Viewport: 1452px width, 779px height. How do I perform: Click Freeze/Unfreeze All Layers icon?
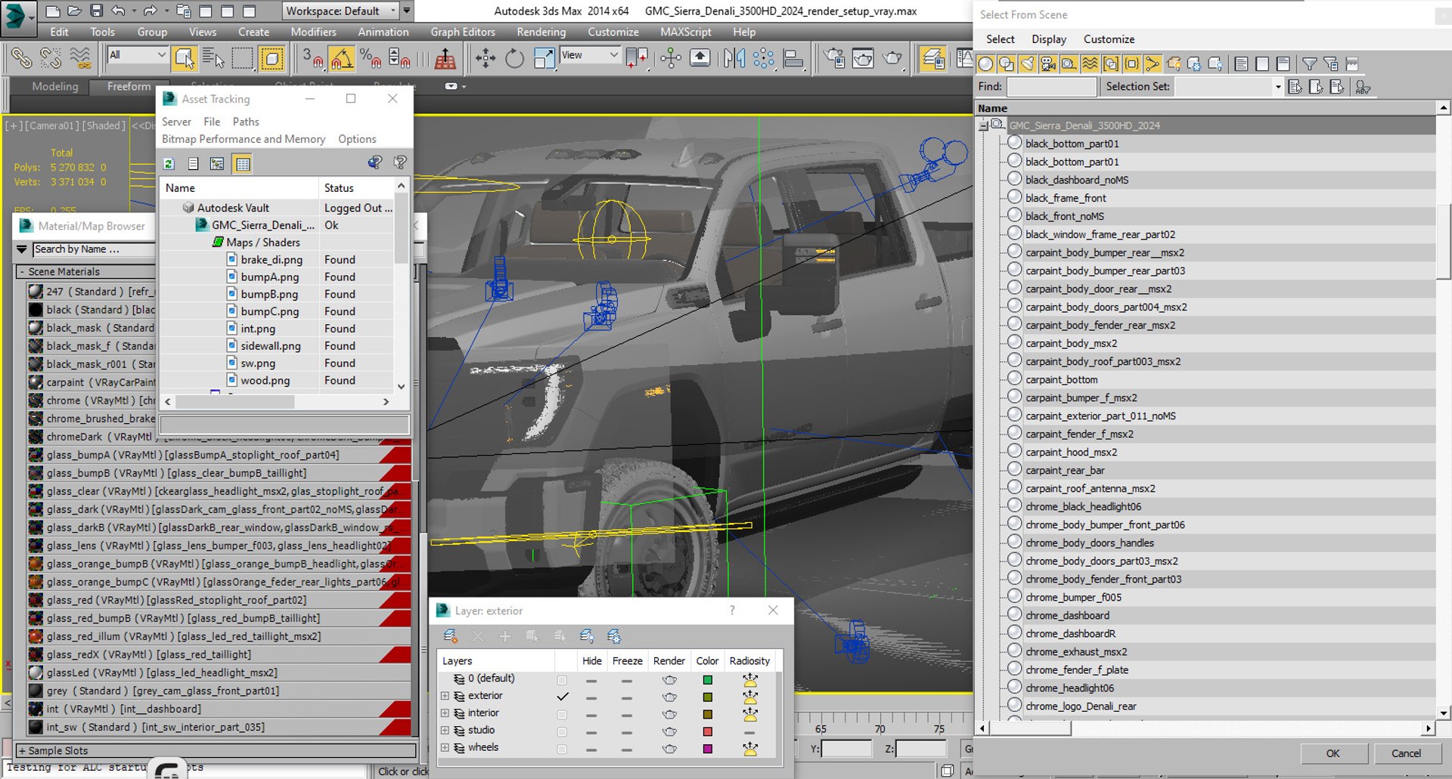click(x=614, y=636)
